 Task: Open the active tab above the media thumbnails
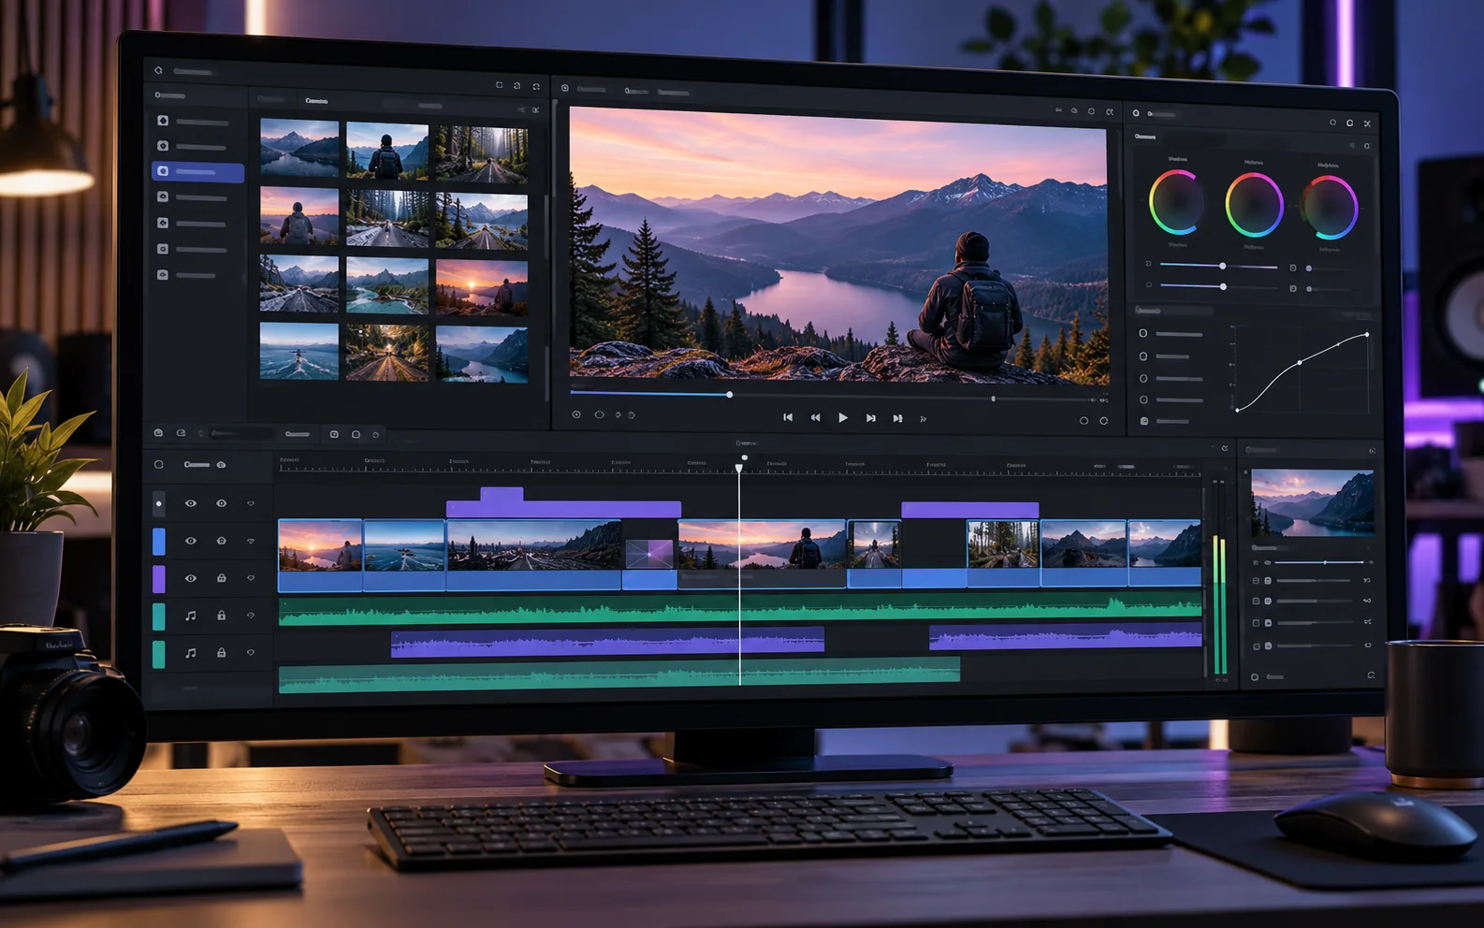316,100
